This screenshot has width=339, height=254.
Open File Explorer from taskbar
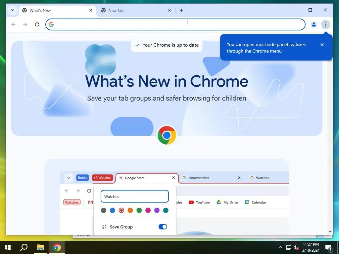tap(40, 247)
